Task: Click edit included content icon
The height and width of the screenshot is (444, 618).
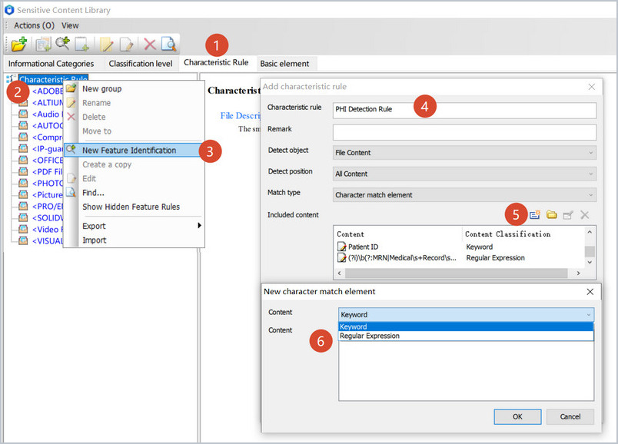Action: [568, 215]
